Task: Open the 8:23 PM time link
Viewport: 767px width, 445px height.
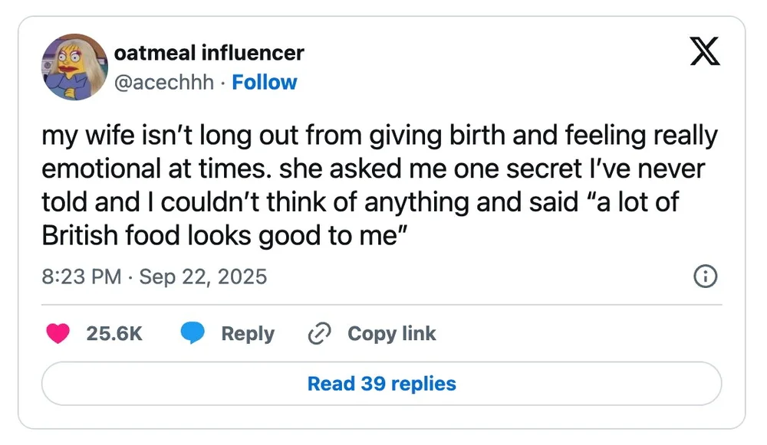Action: (x=82, y=276)
